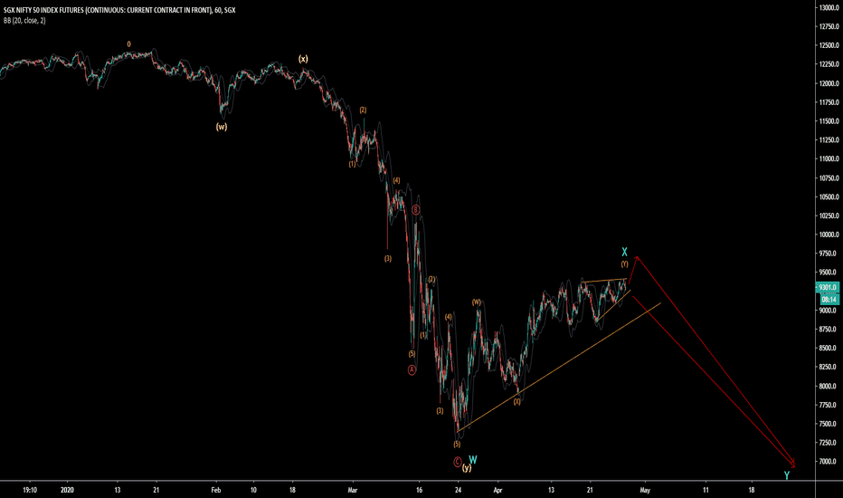This screenshot has height=498, width=843.
Task: Select the cyan X wave label
Action: tap(624, 252)
